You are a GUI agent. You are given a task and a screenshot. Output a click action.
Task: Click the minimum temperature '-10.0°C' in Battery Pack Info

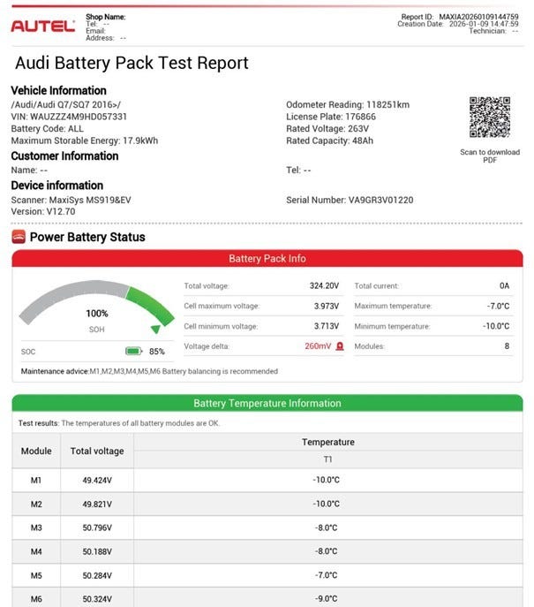pyautogui.click(x=496, y=326)
